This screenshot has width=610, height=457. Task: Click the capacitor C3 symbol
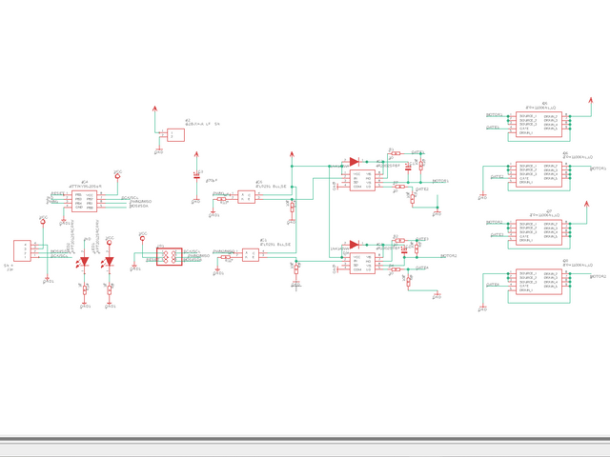pos(197,177)
